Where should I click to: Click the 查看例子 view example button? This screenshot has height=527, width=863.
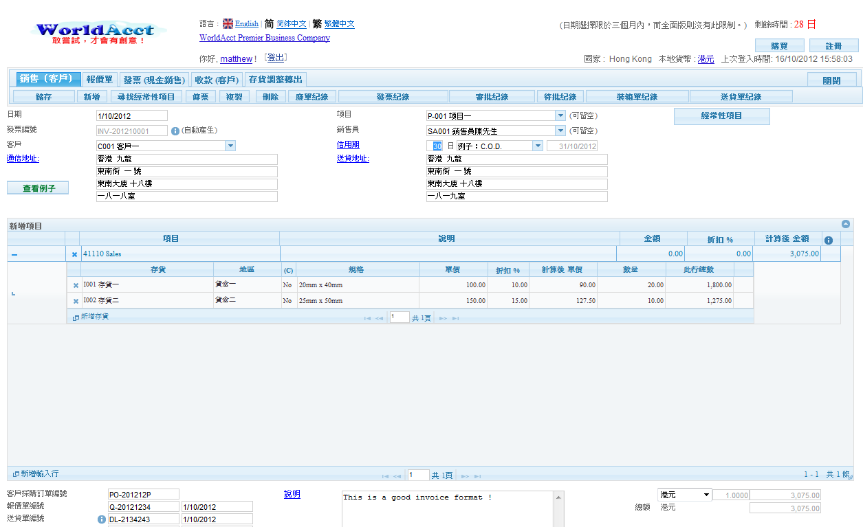(x=38, y=188)
